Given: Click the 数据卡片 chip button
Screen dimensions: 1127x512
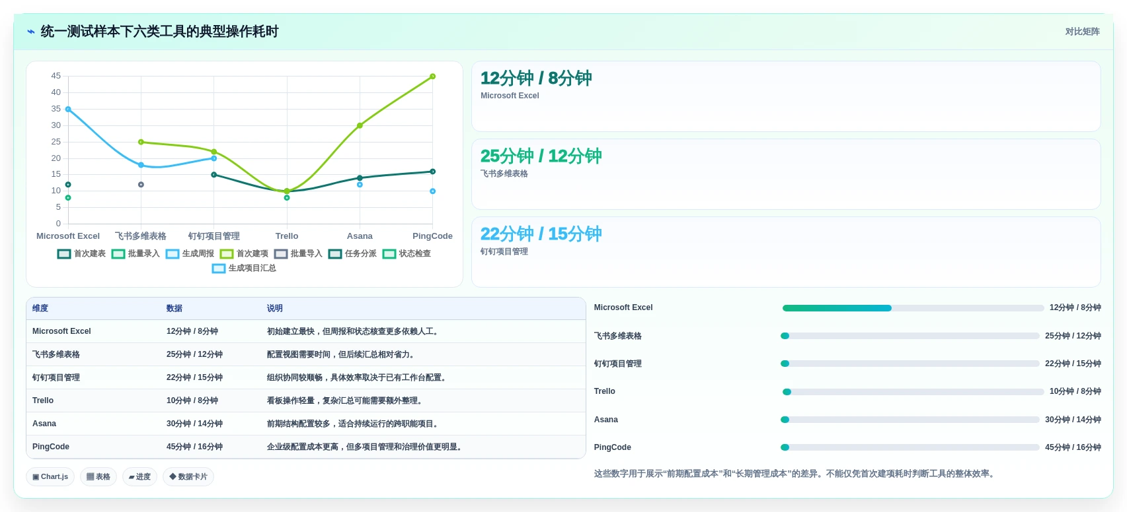Looking at the screenshot, I should click(188, 476).
